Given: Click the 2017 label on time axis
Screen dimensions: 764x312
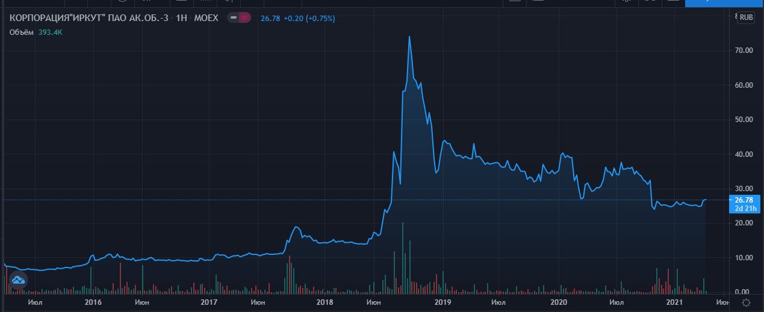Looking at the screenshot, I should (208, 302).
